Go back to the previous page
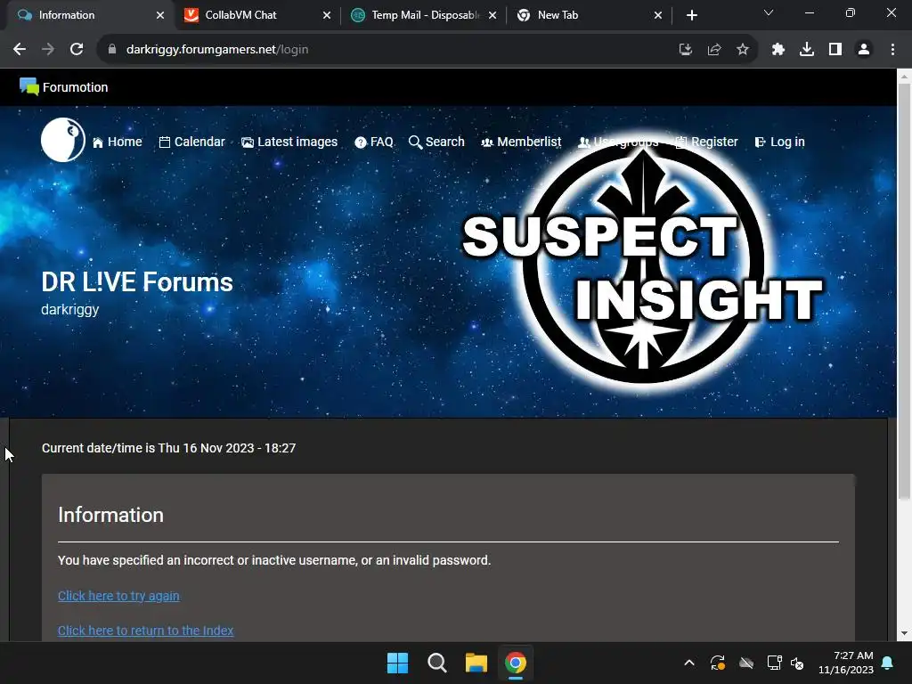This screenshot has width=912, height=684. point(20,50)
